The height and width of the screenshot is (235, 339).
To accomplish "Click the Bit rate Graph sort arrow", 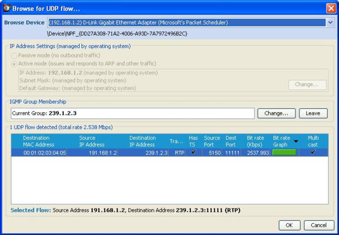I will [x=296, y=141].
